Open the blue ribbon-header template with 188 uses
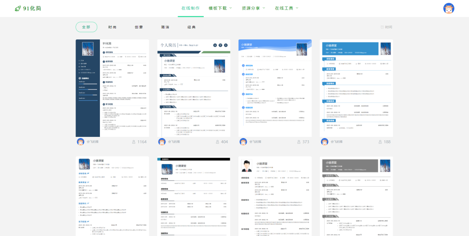 point(356,88)
